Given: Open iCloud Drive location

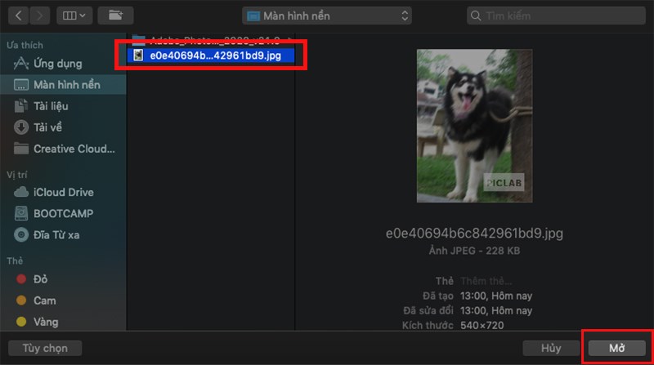Looking at the screenshot, I should point(64,192).
